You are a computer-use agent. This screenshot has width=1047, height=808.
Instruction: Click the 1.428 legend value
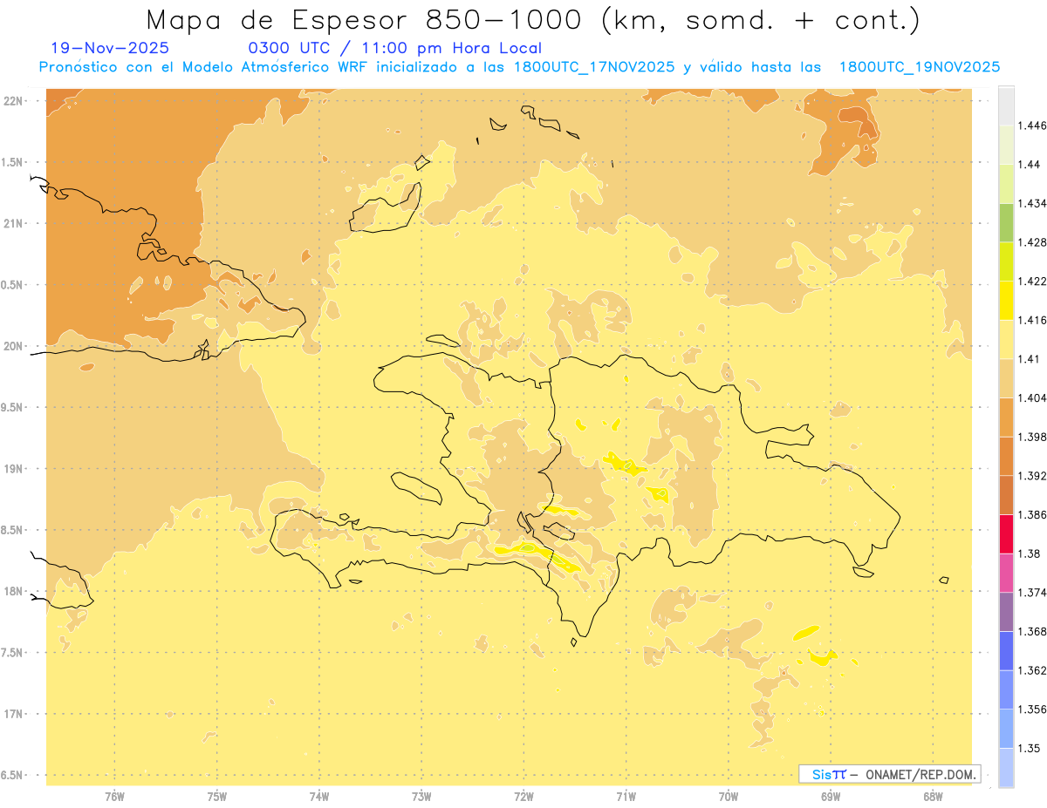click(x=1032, y=242)
